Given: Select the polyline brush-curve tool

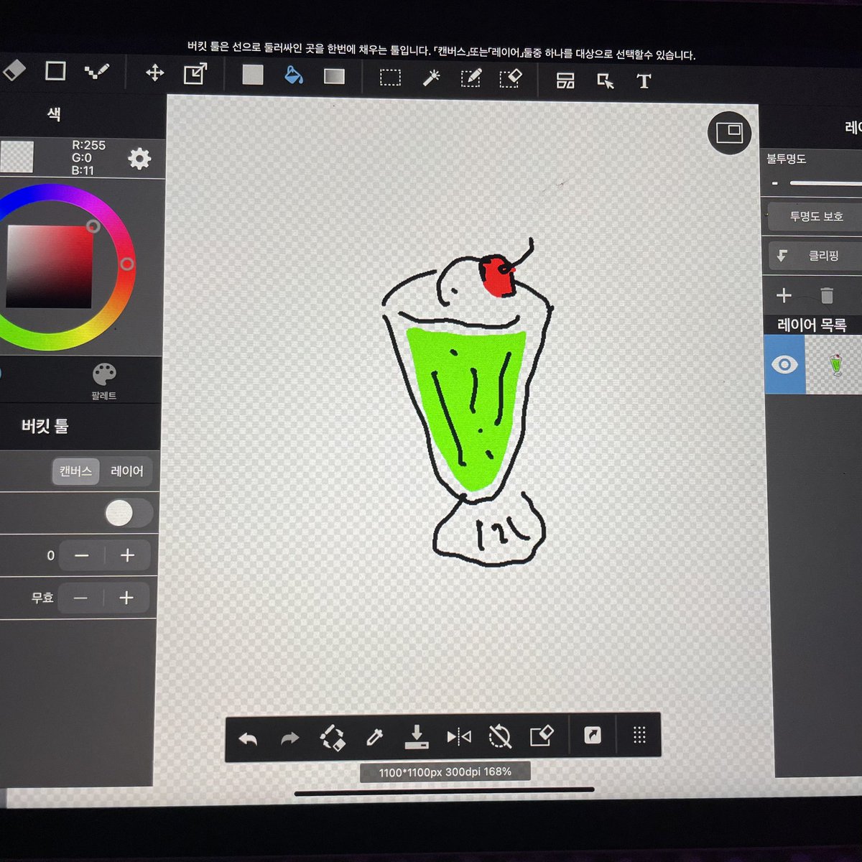Looking at the screenshot, I should pos(97,71).
